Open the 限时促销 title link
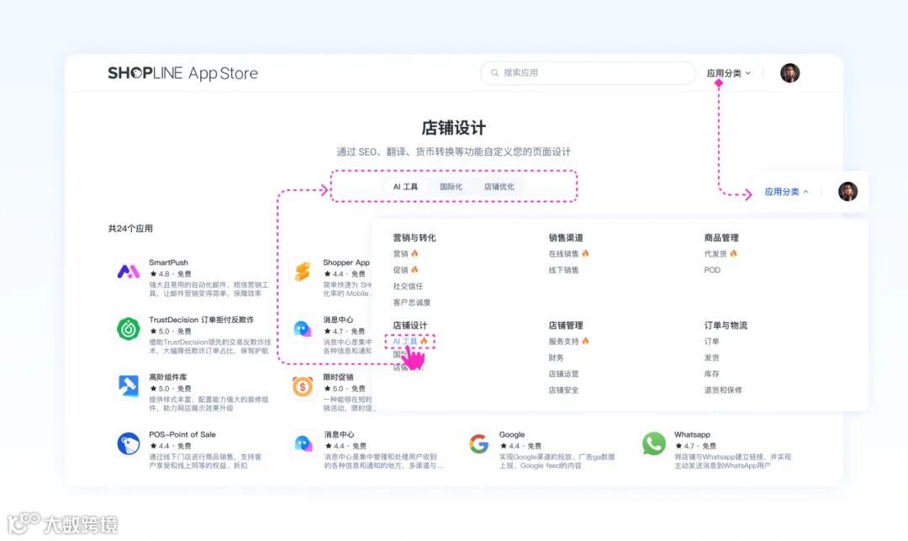908x541 pixels. (x=338, y=377)
